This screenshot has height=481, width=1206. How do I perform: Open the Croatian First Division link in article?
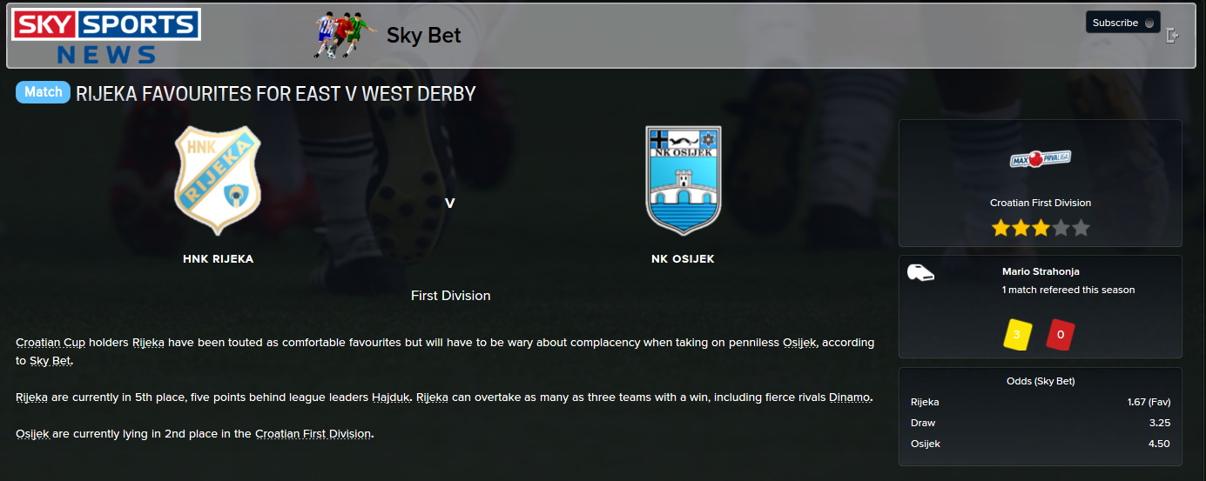[x=313, y=434]
